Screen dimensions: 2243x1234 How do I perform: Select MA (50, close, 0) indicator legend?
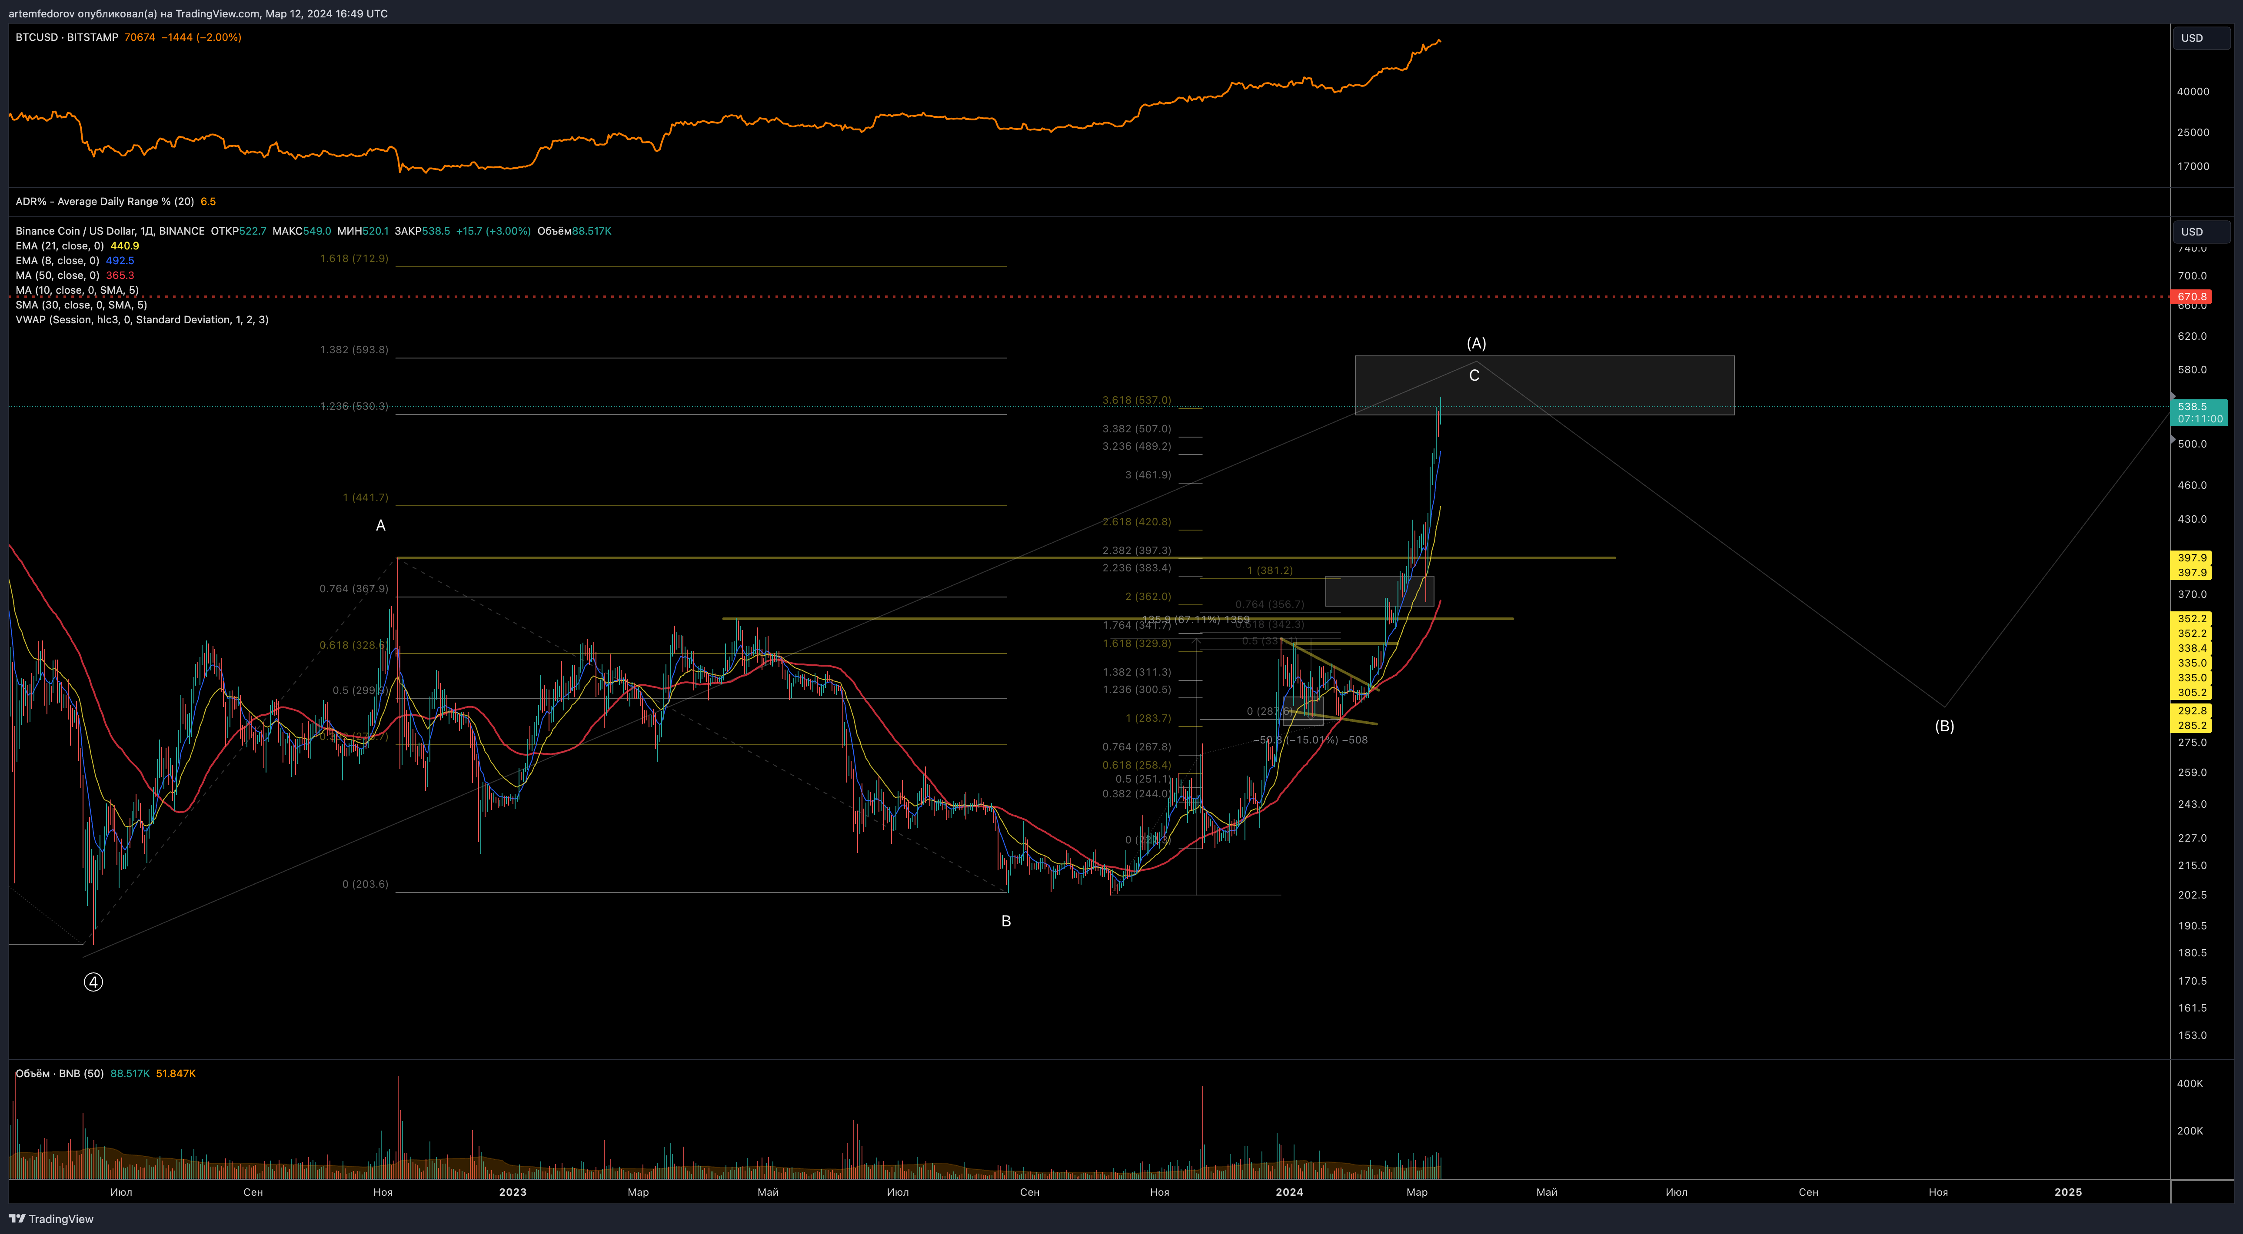click(x=75, y=275)
